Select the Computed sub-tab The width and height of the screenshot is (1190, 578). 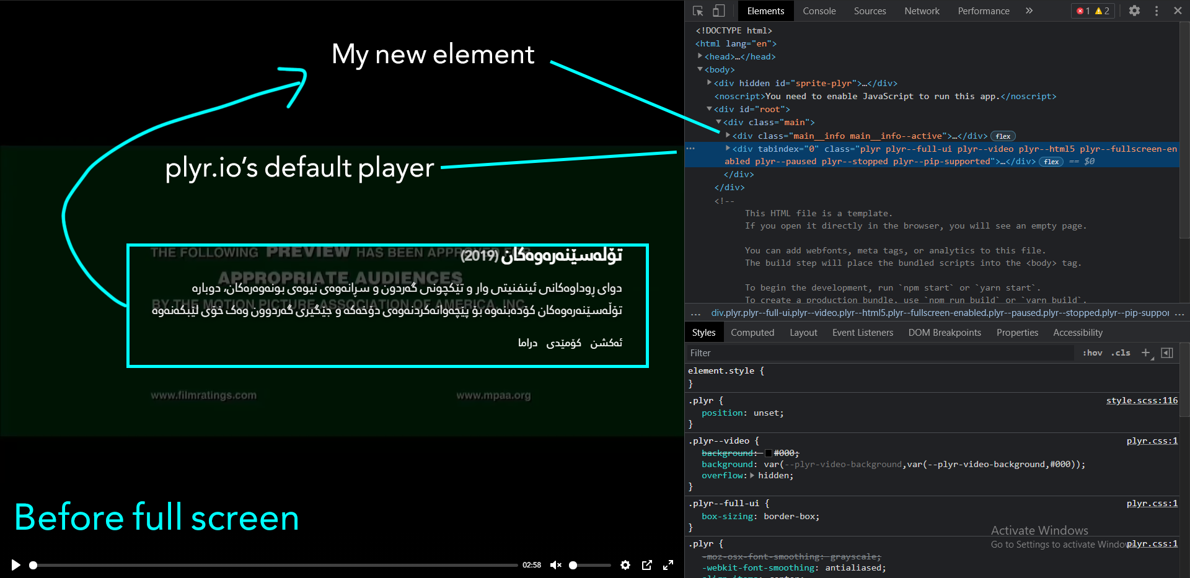752,333
